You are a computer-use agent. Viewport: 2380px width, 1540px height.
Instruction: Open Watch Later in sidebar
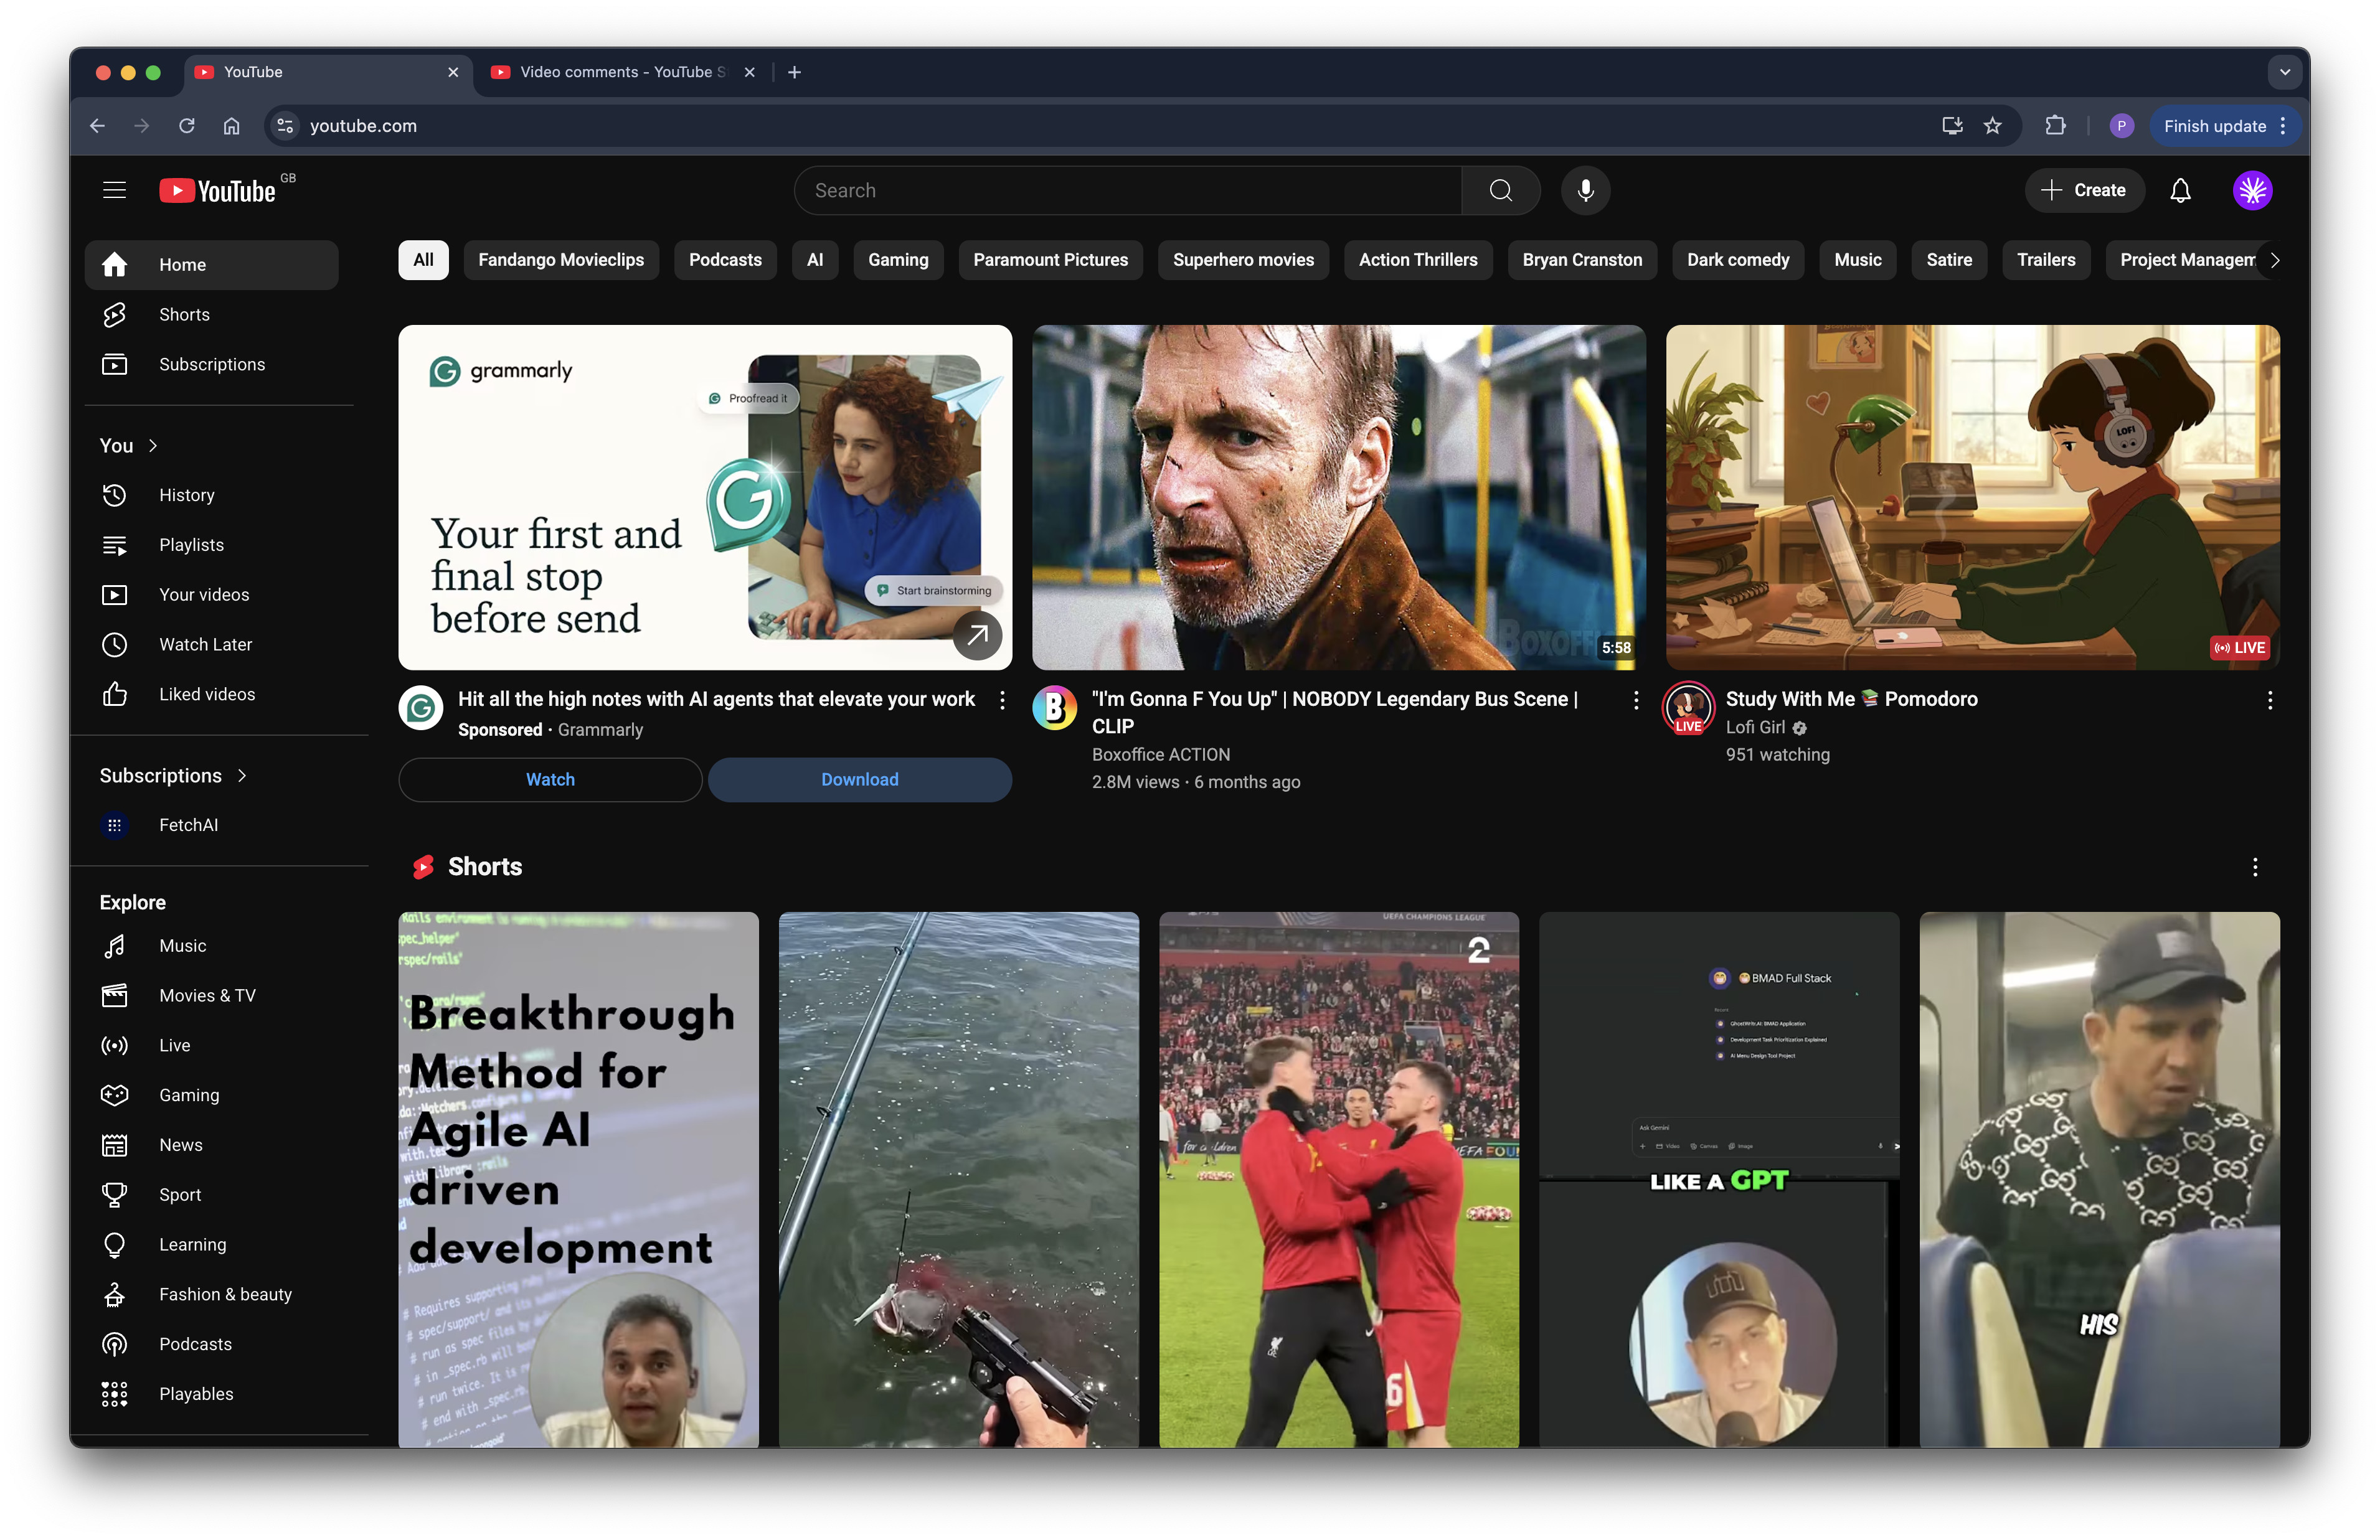point(205,645)
